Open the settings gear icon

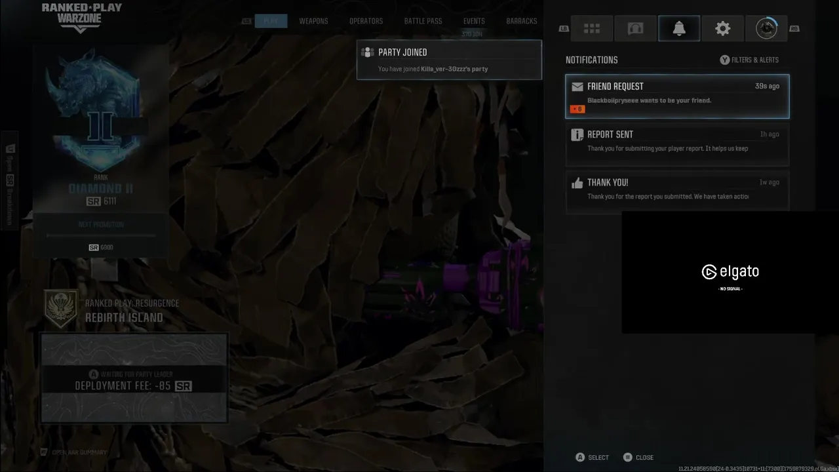point(722,29)
